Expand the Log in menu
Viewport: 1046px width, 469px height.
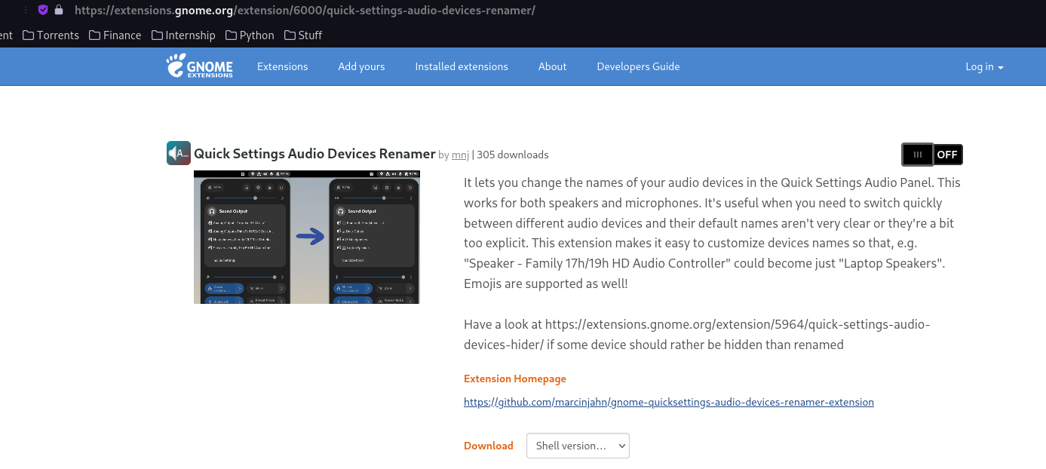point(983,66)
